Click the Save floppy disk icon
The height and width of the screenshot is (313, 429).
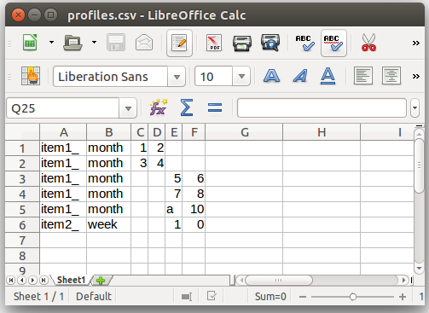tap(116, 43)
